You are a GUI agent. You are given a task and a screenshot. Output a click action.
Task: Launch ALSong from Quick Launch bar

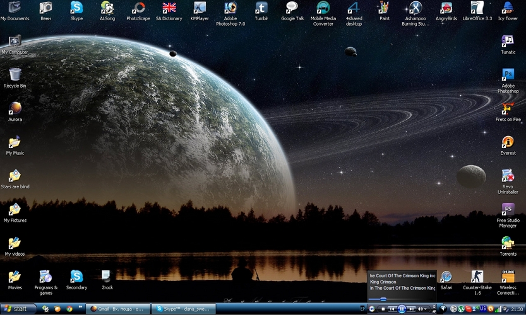[45, 309]
